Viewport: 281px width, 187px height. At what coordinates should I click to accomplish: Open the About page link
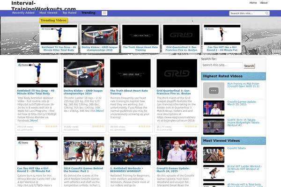click(264, 3)
